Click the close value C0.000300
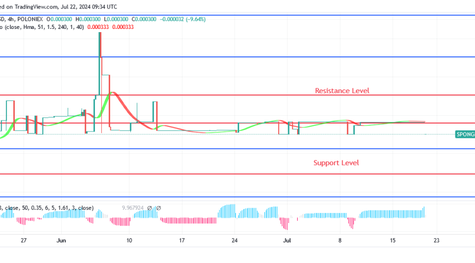The image size is (475, 263). coord(144,19)
